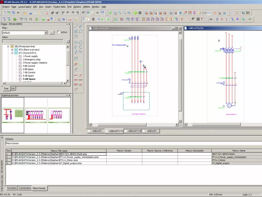Open the Project menu
The width and height of the screenshot is (262, 197).
(6, 7)
